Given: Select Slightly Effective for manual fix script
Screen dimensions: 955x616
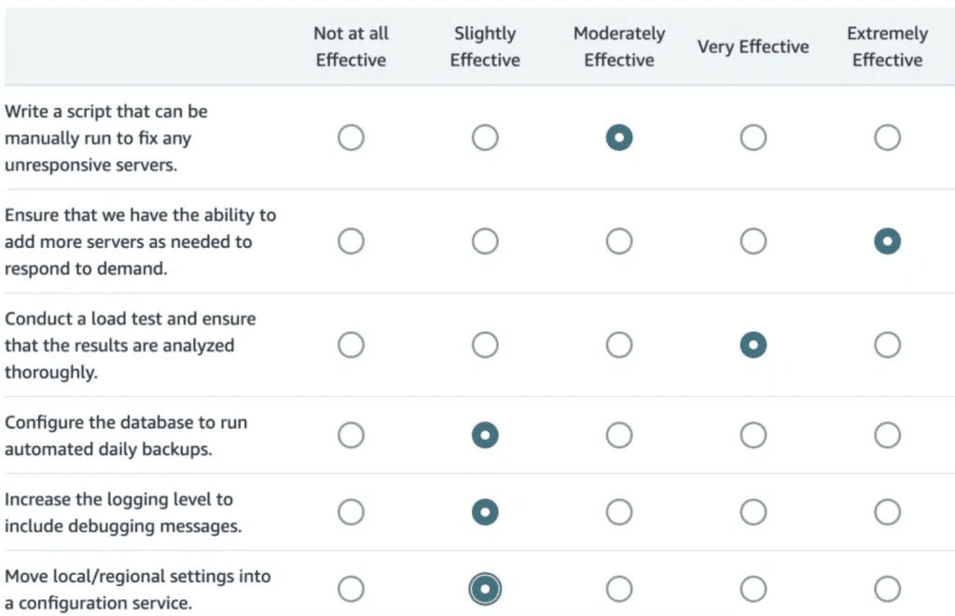Looking at the screenshot, I should coord(485,139).
